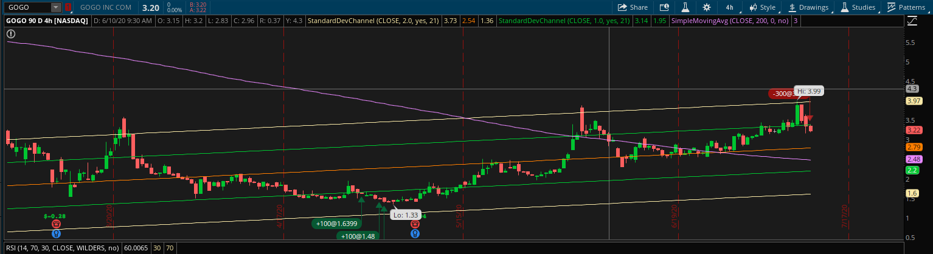Open the Style menu
The image size is (933, 254).
pyautogui.click(x=762, y=7)
